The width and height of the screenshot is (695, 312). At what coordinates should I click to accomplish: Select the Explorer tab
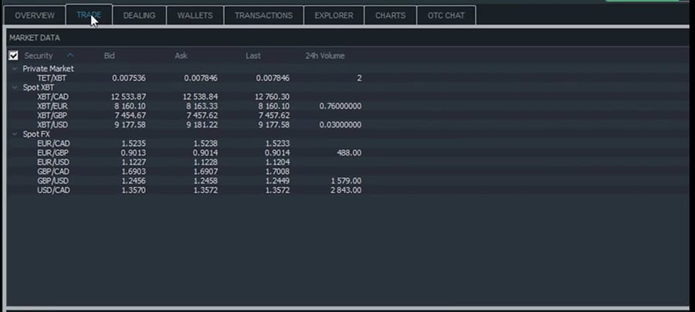[334, 15]
